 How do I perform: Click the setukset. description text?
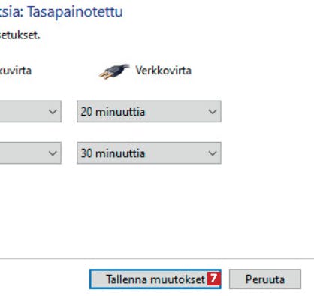click(20, 35)
